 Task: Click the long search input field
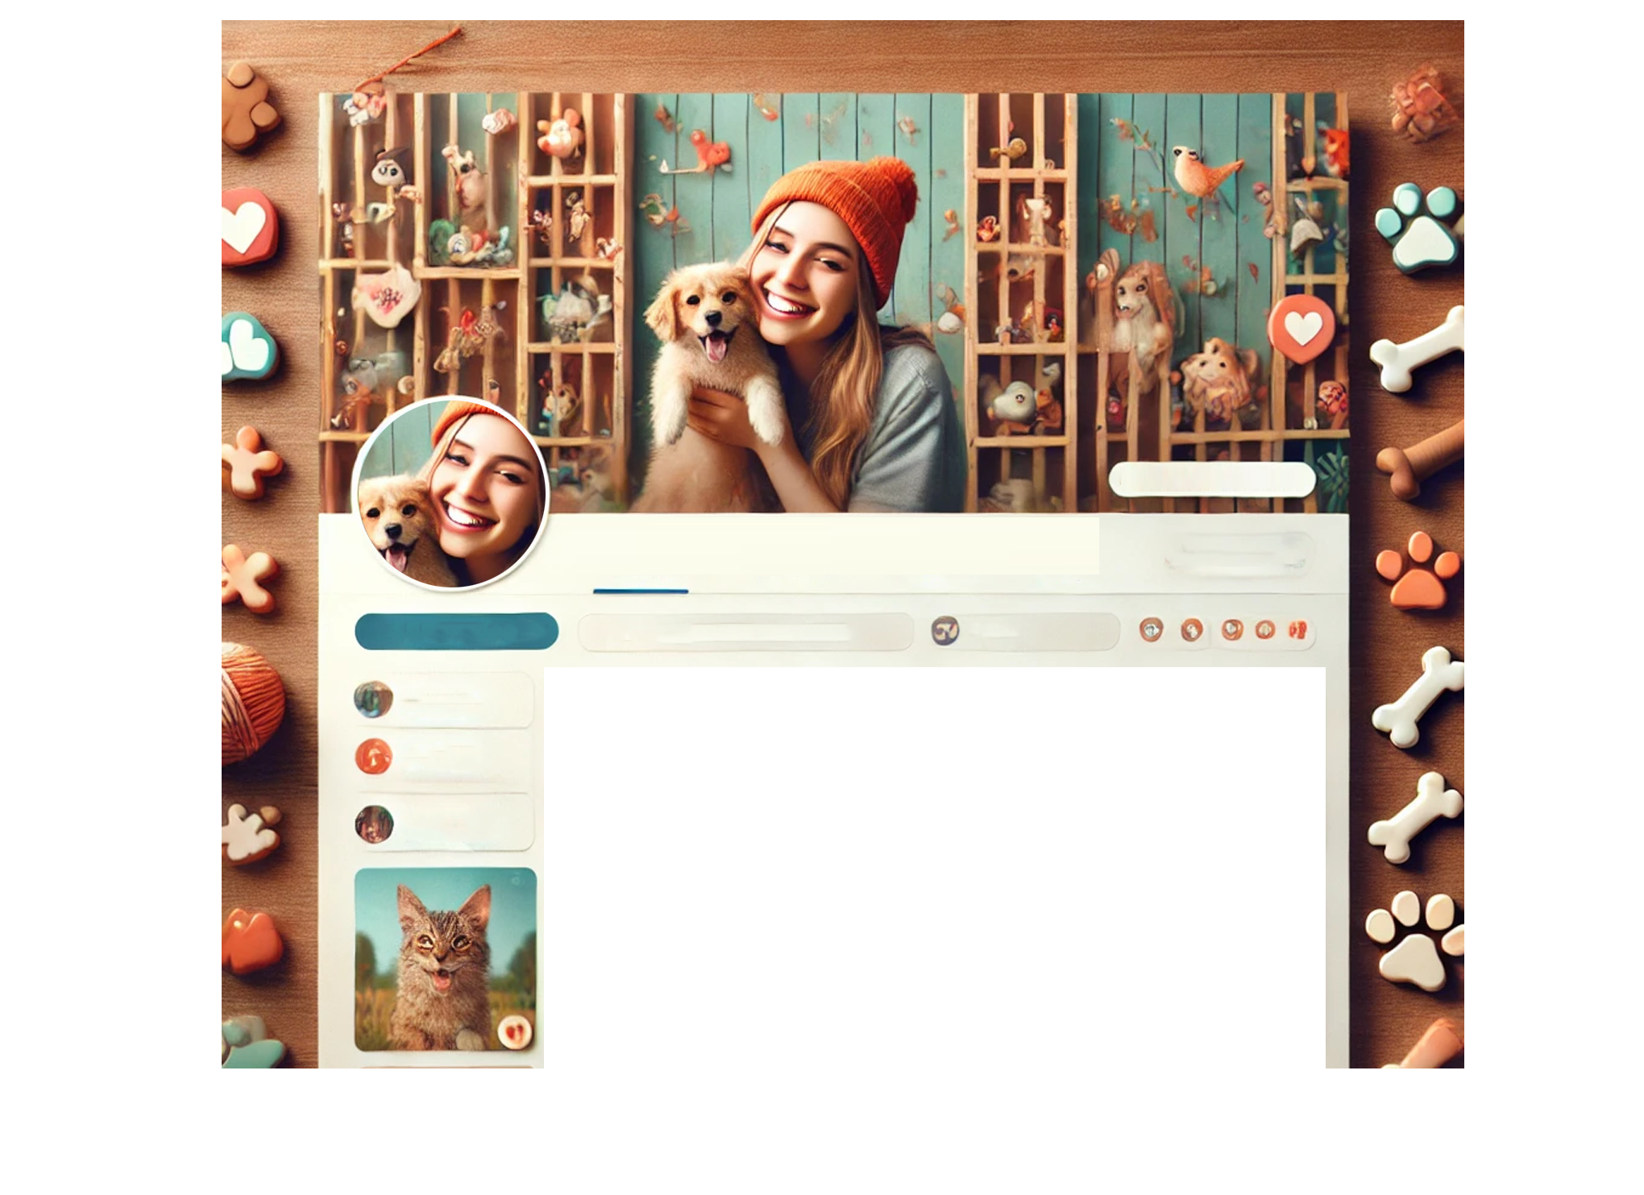[x=745, y=632]
